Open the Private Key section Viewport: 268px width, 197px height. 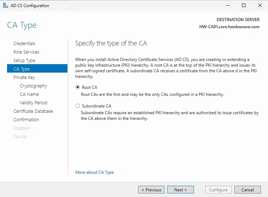[x=24, y=78]
